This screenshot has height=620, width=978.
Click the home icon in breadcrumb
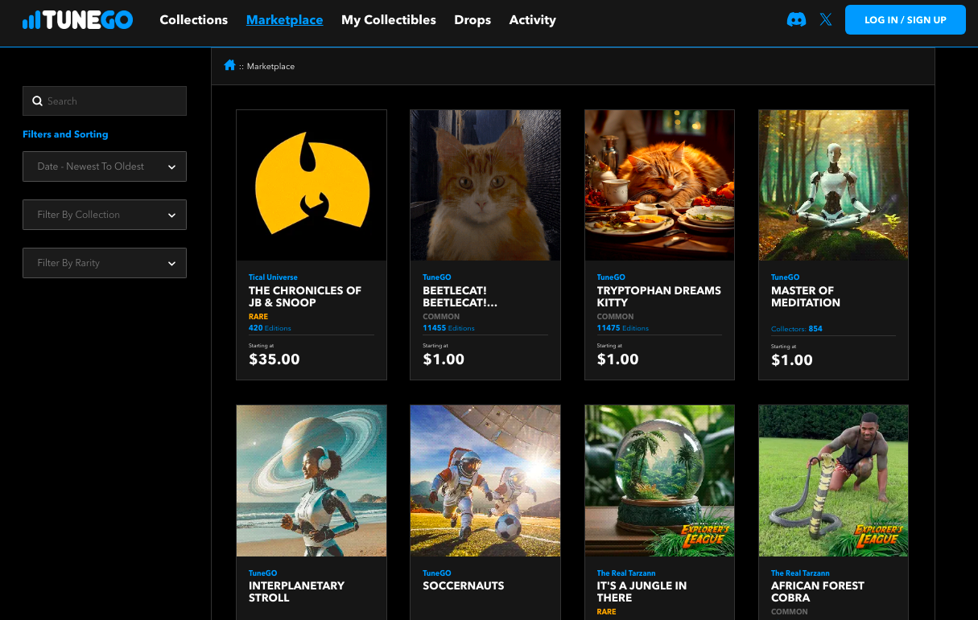(x=229, y=65)
